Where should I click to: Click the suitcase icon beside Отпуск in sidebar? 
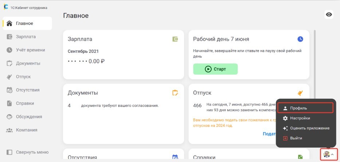pos(9,77)
